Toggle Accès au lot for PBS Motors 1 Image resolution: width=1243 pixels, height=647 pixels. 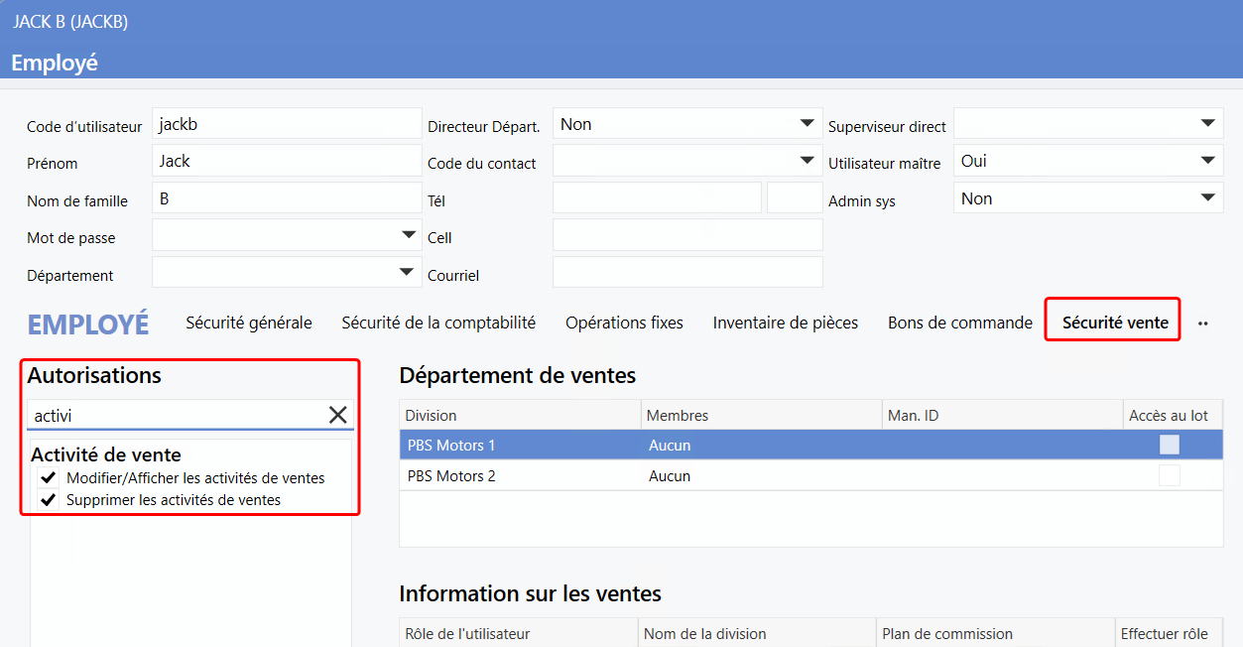click(1170, 445)
